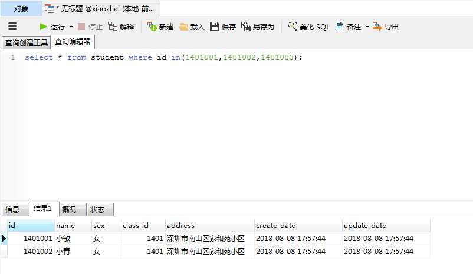
Task: Select cell with id 1401001
Action: click(31, 239)
